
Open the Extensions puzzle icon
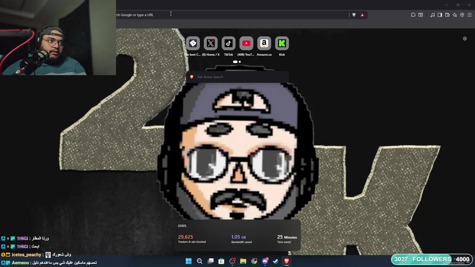coord(413,15)
